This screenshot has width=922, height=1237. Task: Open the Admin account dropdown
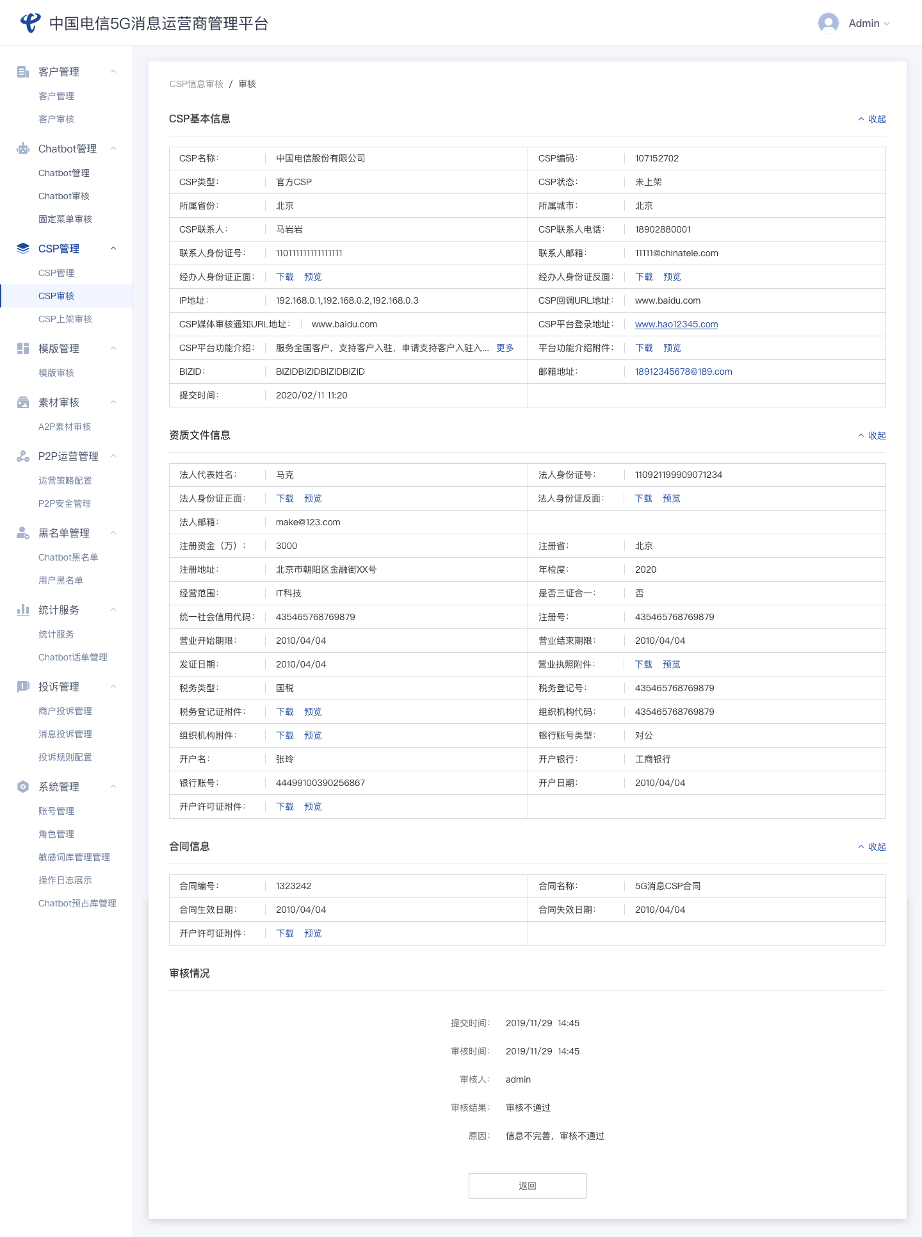click(869, 23)
